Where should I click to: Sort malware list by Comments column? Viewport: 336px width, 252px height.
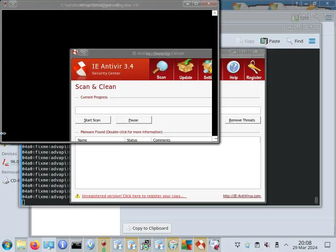(x=182, y=140)
